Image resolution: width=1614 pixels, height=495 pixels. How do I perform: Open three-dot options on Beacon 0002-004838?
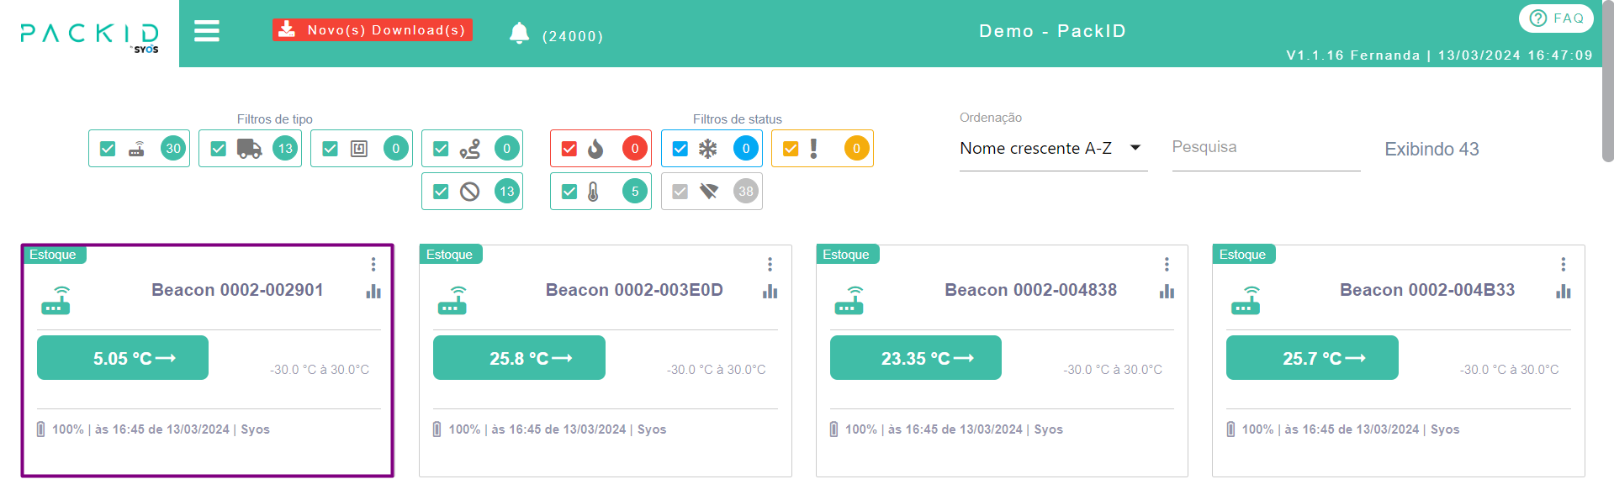pos(1167,265)
